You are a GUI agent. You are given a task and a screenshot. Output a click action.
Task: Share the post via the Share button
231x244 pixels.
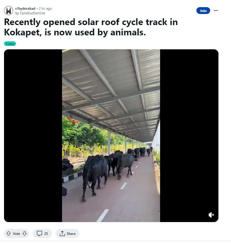67,233
